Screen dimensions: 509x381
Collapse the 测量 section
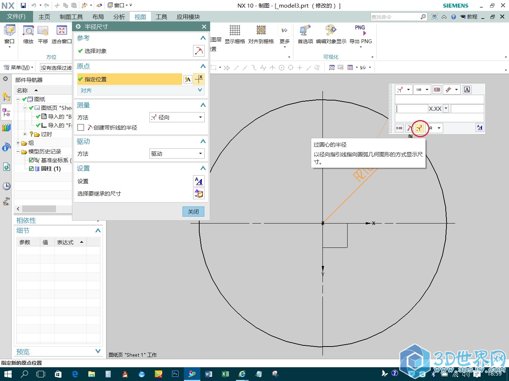click(203, 105)
